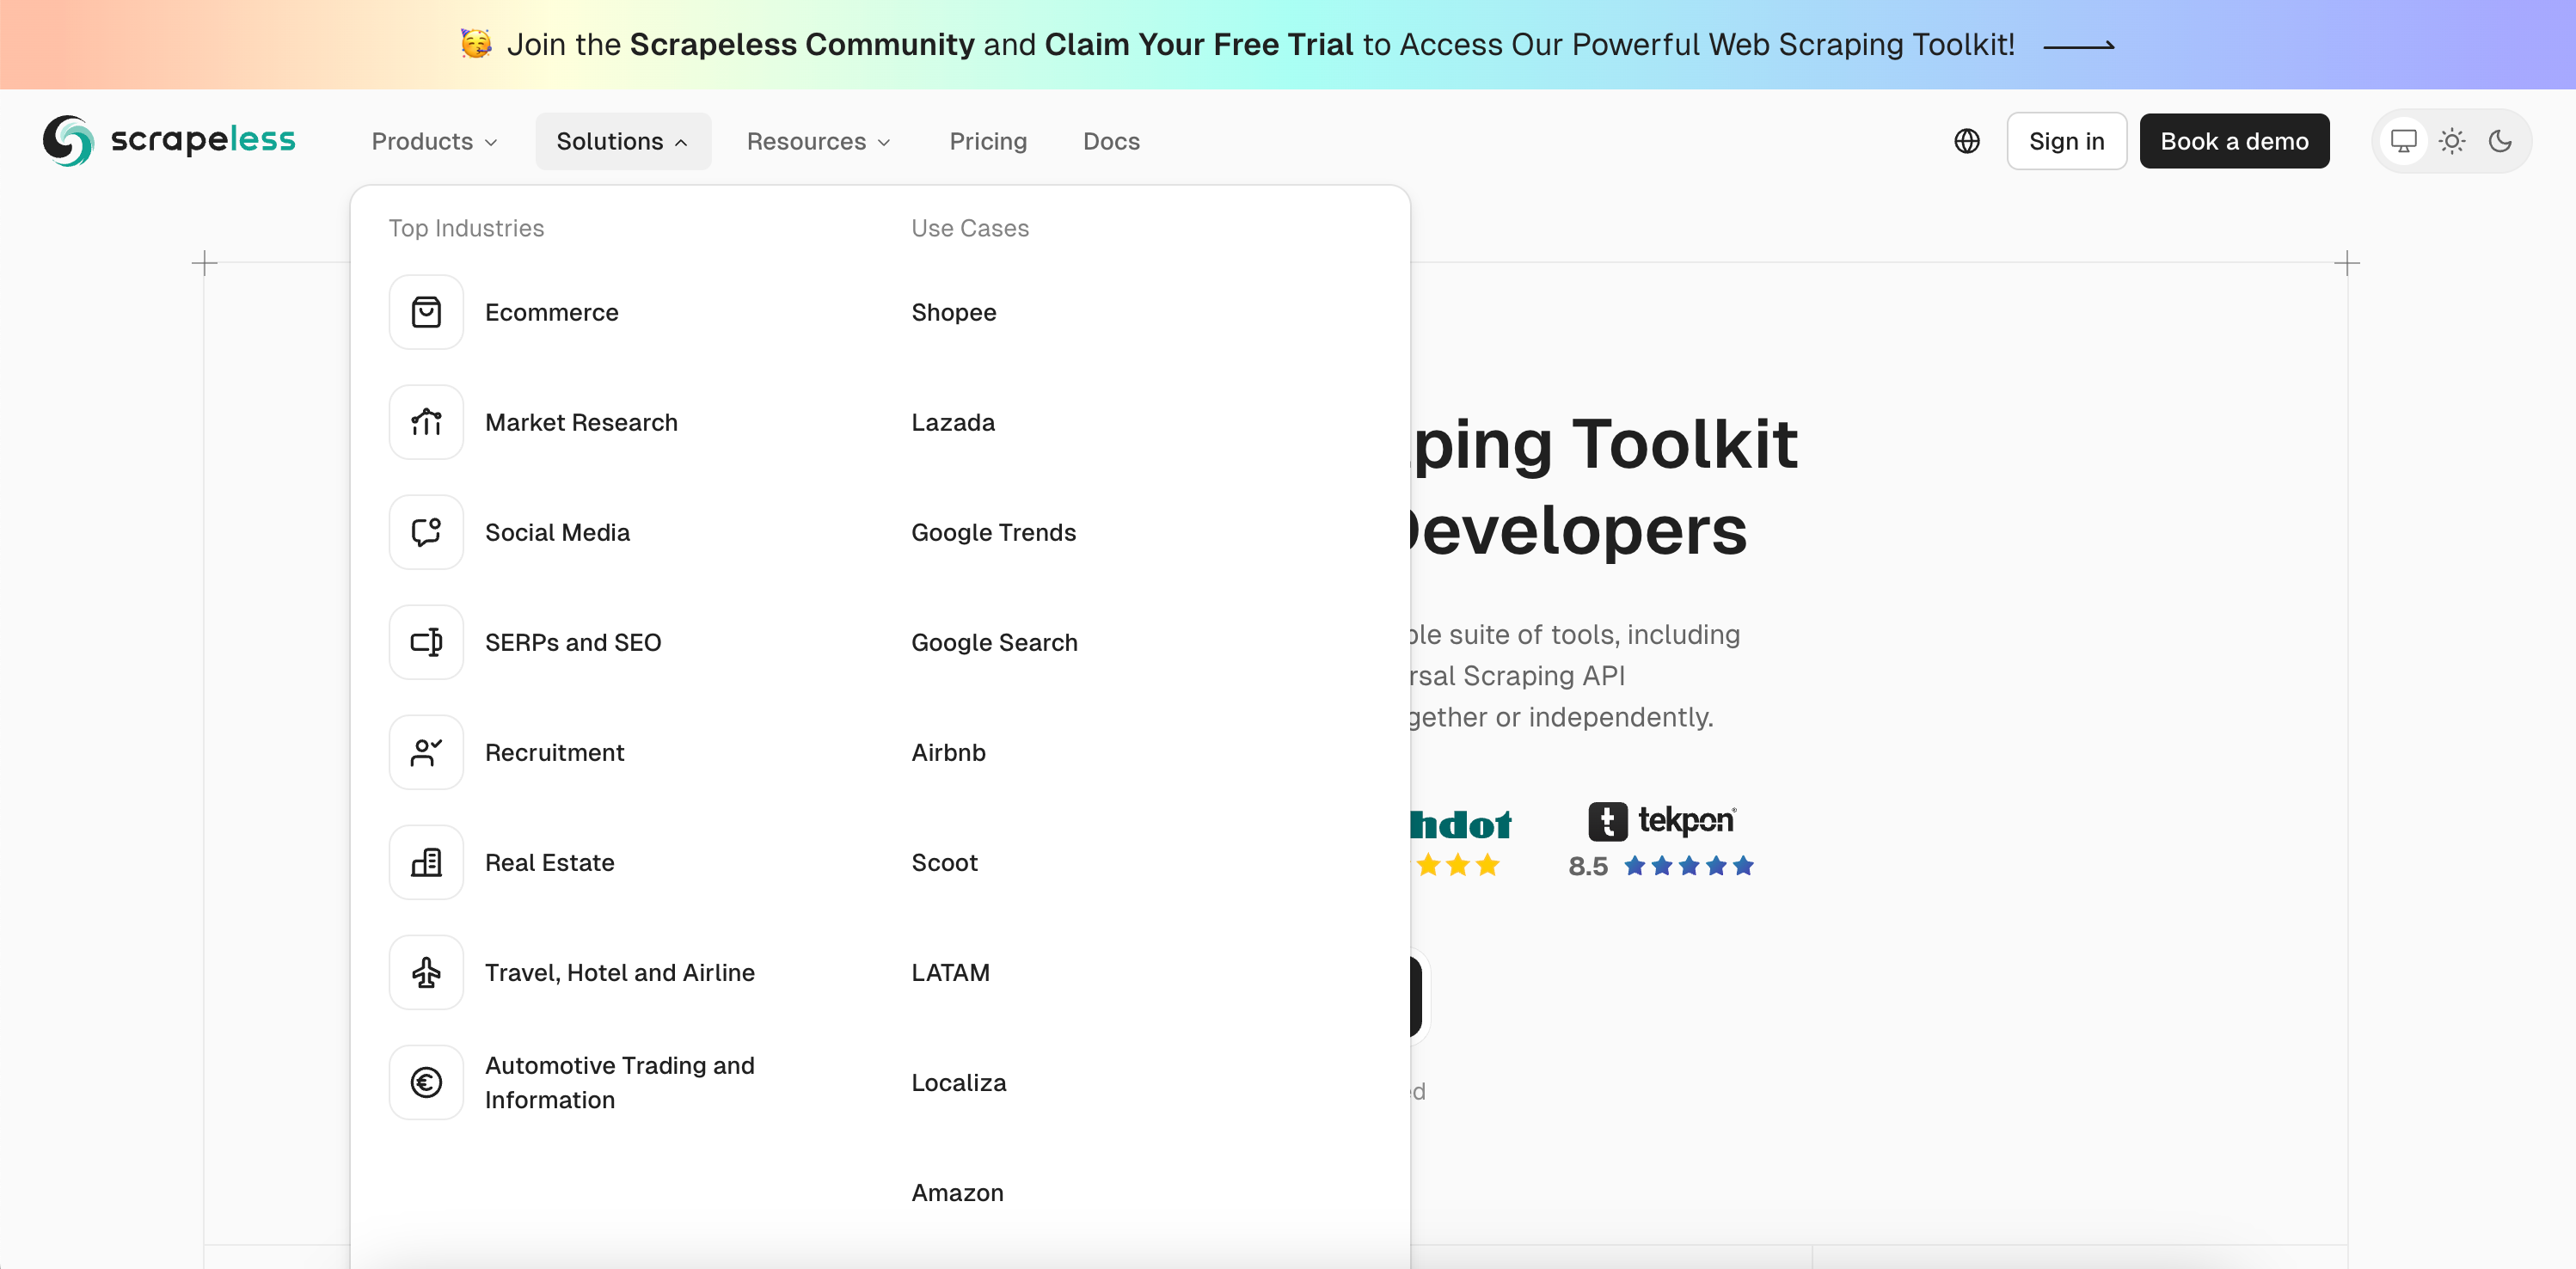Image resolution: width=2576 pixels, height=1269 pixels.
Task: Enable dark theme with moon icon
Action: tap(2500, 141)
